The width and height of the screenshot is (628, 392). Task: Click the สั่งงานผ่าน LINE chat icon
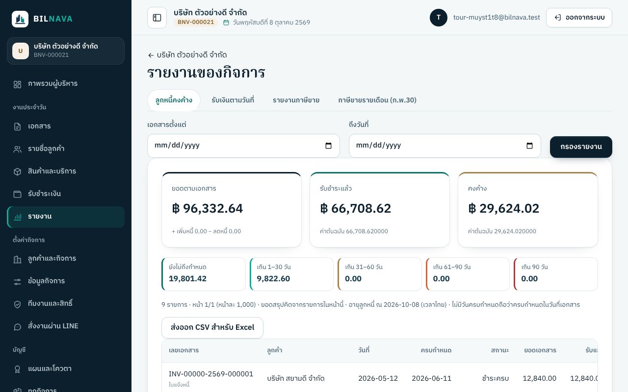18,327
